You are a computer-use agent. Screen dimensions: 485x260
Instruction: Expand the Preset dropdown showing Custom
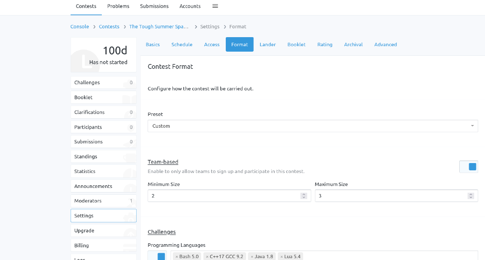pyautogui.click(x=313, y=126)
